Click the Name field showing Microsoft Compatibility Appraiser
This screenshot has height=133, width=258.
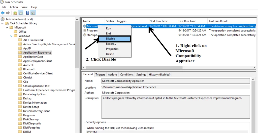[x=176, y=81]
